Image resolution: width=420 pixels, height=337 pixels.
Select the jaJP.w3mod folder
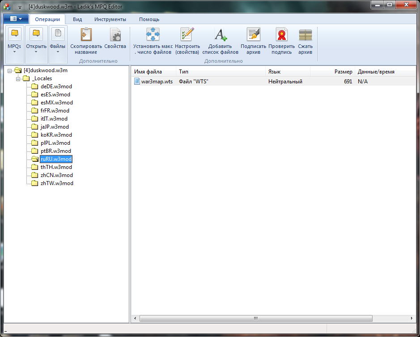coord(55,127)
